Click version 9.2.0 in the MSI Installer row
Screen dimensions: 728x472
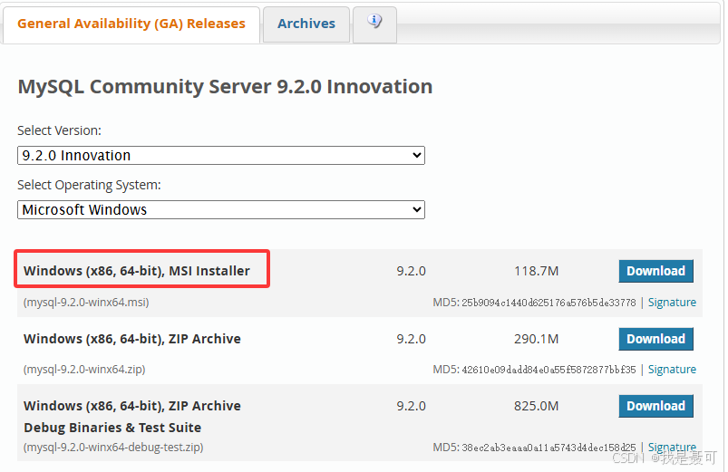point(411,271)
